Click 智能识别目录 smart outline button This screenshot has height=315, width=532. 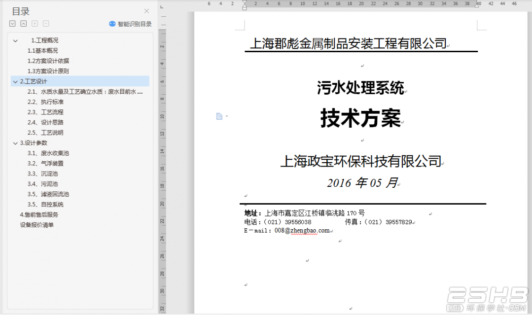point(130,24)
